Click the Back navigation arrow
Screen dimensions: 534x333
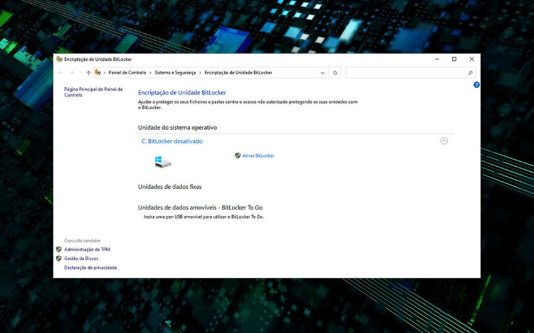pos(61,73)
